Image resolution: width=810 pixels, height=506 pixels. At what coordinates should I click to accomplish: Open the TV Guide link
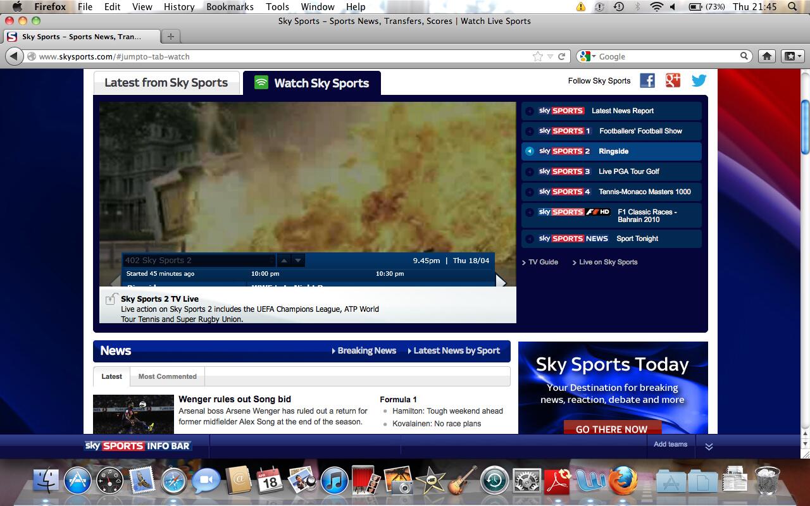coord(543,262)
